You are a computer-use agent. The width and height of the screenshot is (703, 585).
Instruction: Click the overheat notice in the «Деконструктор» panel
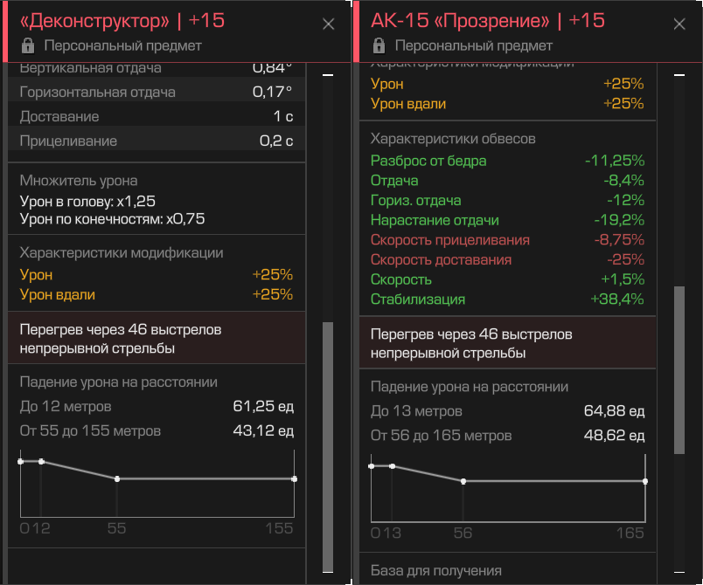157,339
